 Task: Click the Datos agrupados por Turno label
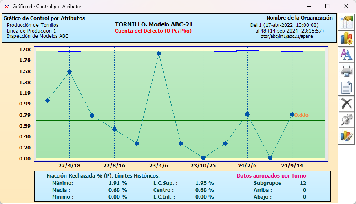(x=271, y=176)
